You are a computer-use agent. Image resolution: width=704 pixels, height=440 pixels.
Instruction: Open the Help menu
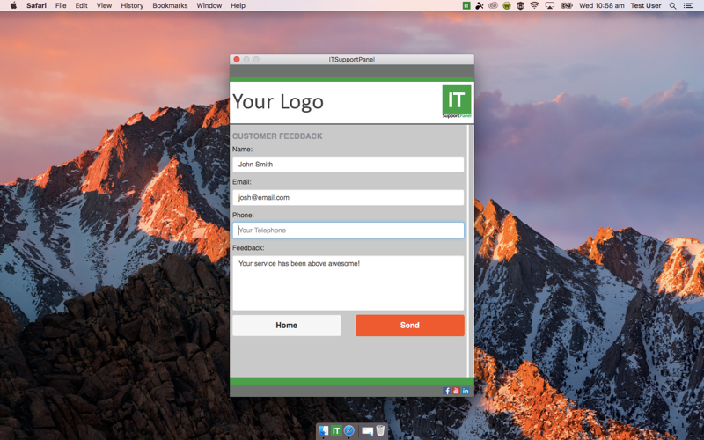238,5
